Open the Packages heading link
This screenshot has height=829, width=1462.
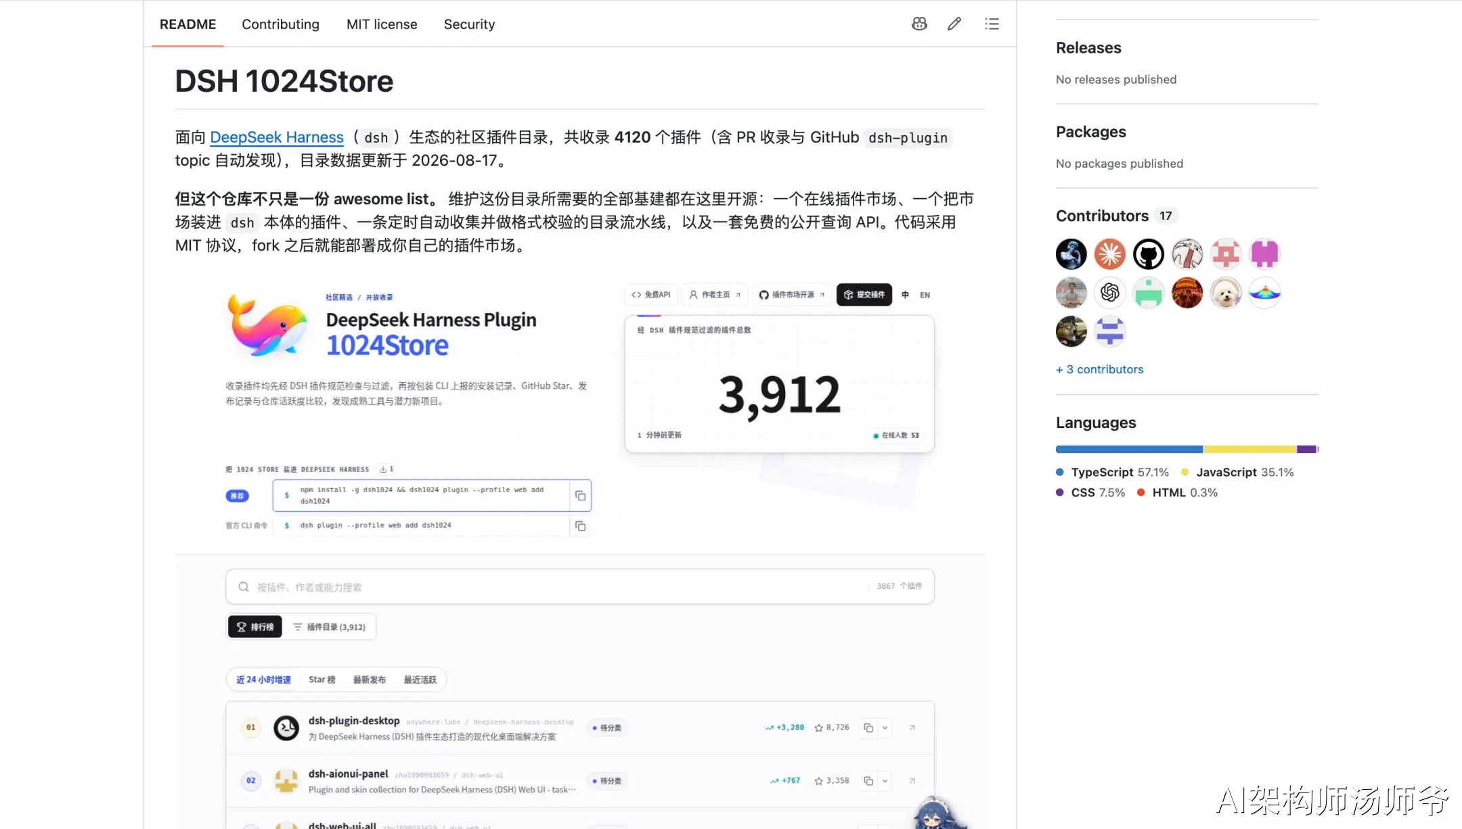(1090, 132)
